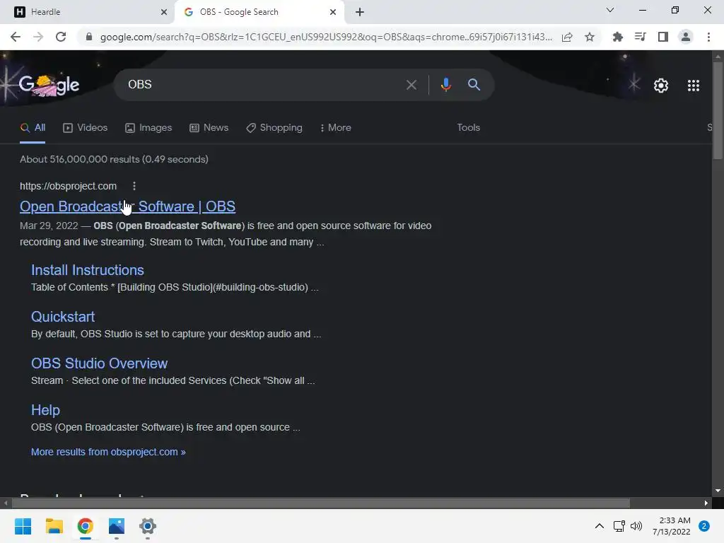Open the taskbar clock and date

tap(672, 526)
